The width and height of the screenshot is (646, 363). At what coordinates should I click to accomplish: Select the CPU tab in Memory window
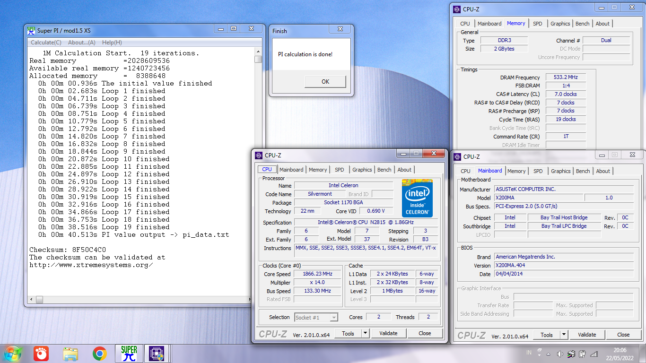(x=465, y=24)
